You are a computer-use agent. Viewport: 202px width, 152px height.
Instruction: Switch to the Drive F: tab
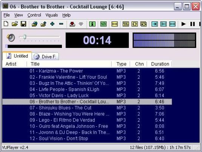click(x=45, y=57)
